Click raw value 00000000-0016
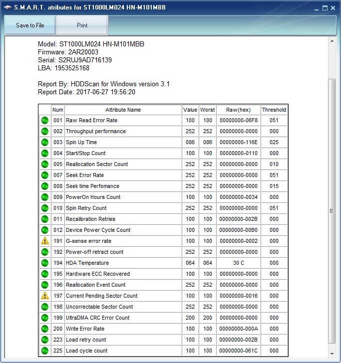Viewport: 341px width, 363px height. (239, 296)
